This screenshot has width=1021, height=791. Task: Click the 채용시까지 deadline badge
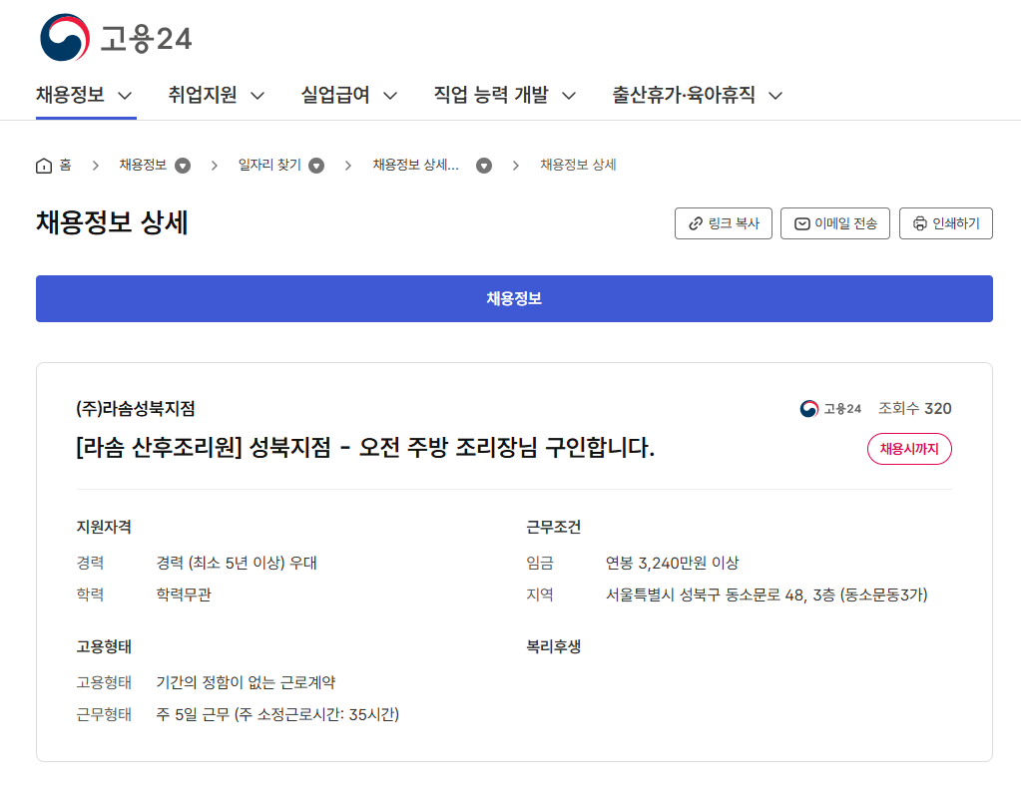(x=909, y=450)
